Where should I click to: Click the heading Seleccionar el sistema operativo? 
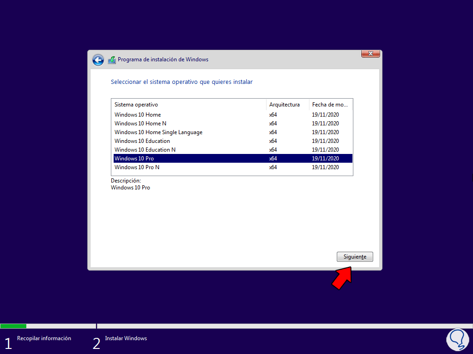pos(182,82)
